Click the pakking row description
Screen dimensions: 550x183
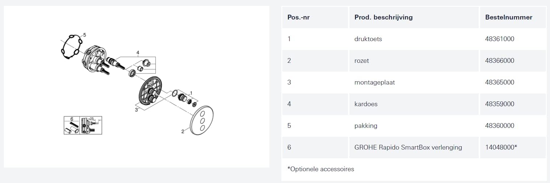[x=366, y=126]
